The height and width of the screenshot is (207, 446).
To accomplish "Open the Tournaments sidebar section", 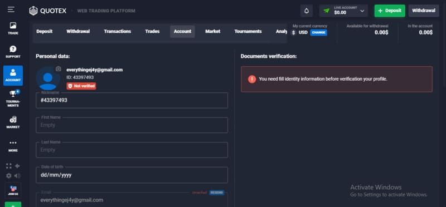I will pyautogui.click(x=13, y=98).
